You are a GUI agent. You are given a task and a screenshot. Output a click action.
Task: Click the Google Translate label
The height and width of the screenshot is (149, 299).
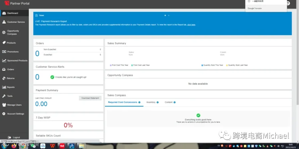click(255, 8)
